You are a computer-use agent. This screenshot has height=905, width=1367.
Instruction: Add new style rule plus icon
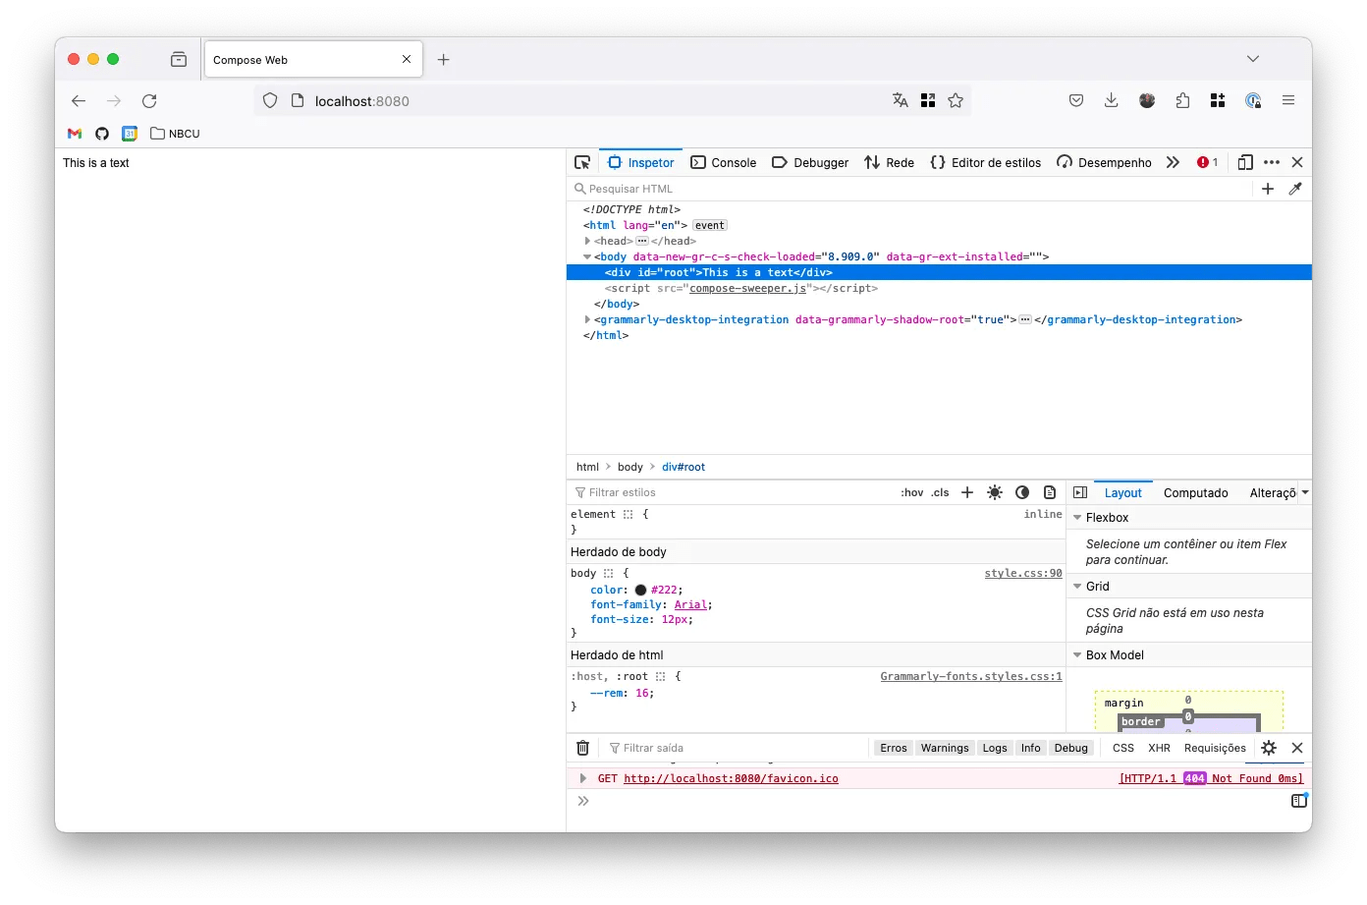pyautogui.click(x=967, y=492)
